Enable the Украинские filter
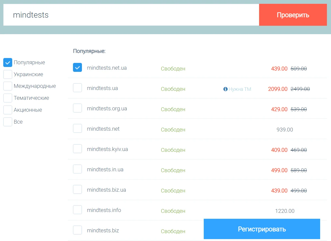This screenshot has height=241, width=331. [x=8, y=74]
